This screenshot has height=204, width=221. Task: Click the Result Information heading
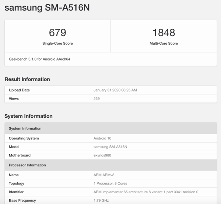27,79
